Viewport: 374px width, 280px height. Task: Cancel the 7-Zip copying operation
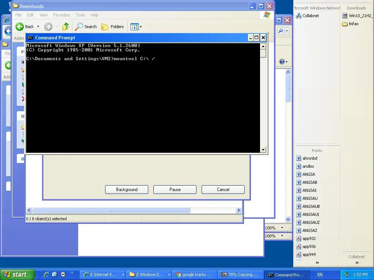point(223,190)
